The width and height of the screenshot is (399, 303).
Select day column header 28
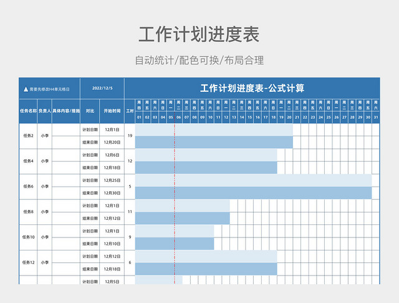pyautogui.click(x=352, y=117)
